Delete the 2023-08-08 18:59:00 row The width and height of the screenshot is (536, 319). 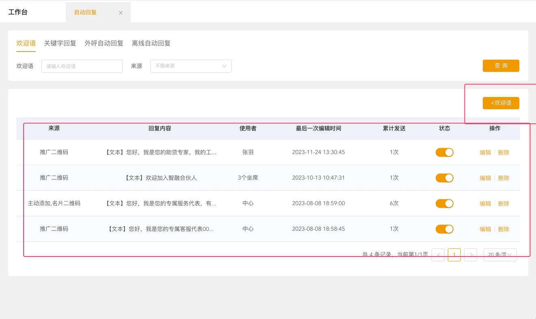(x=503, y=204)
